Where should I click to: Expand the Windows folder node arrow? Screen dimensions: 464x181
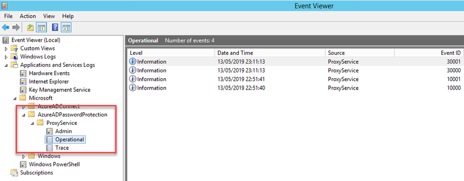tap(24, 156)
